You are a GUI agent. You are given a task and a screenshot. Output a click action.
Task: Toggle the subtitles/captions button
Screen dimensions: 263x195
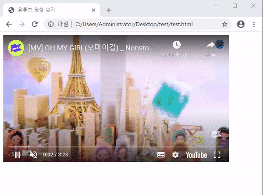[161, 155]
